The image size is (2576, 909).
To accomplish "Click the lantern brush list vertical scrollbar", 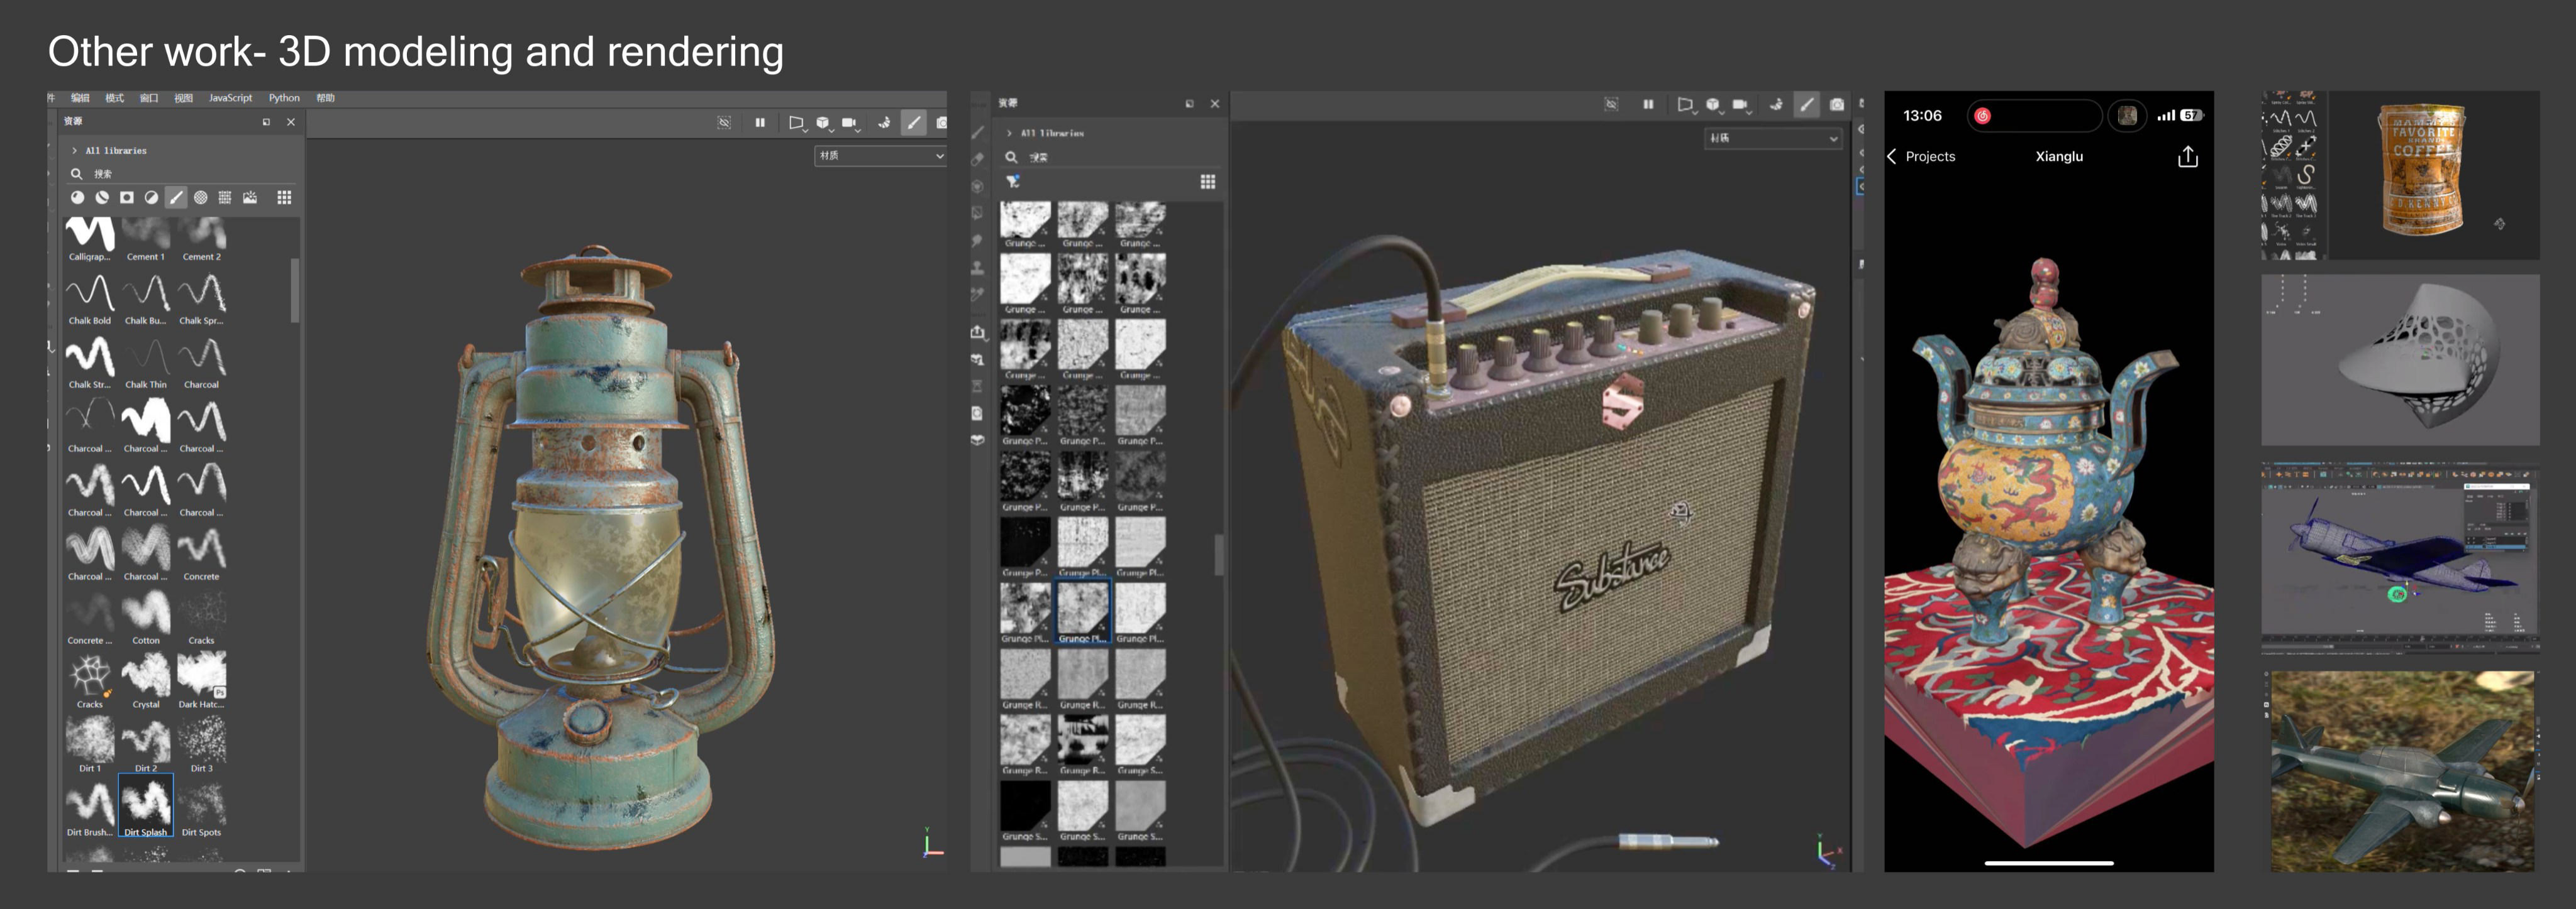I will pyautogui.click(x=295, y=291).
